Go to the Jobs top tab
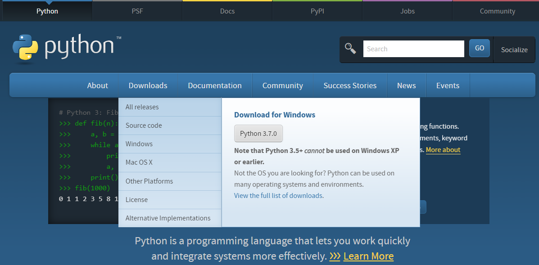Image resolution: width=539 pixels, height=265 pixels. click(x=407, y=11)
